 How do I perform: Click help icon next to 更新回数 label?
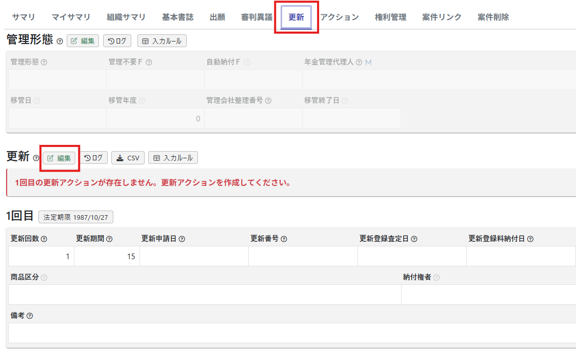tap(44, 239)
